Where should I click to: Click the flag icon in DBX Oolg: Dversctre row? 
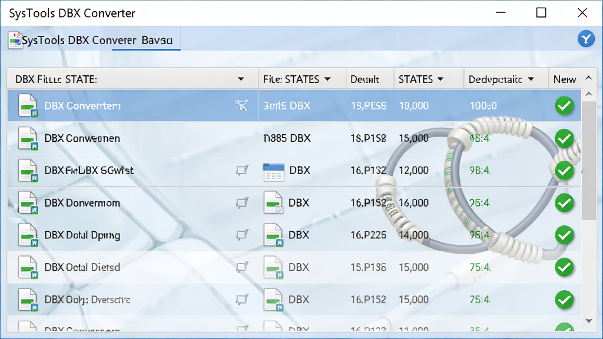(x=242, y=299)
